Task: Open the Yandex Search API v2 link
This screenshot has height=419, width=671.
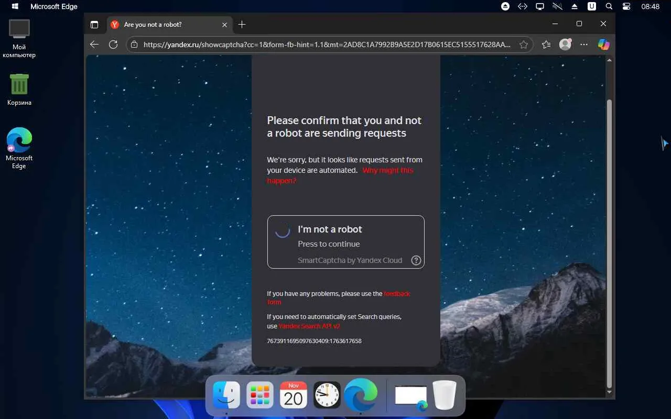Action: pos(309,326)
